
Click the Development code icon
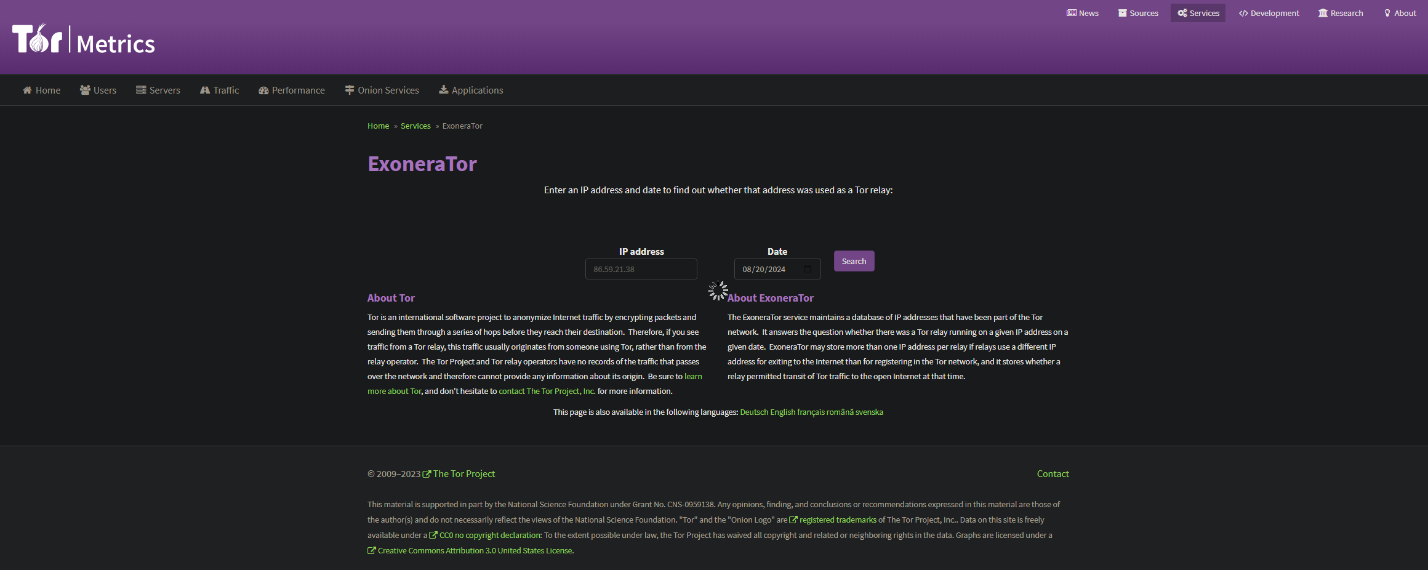(1243, 13)
